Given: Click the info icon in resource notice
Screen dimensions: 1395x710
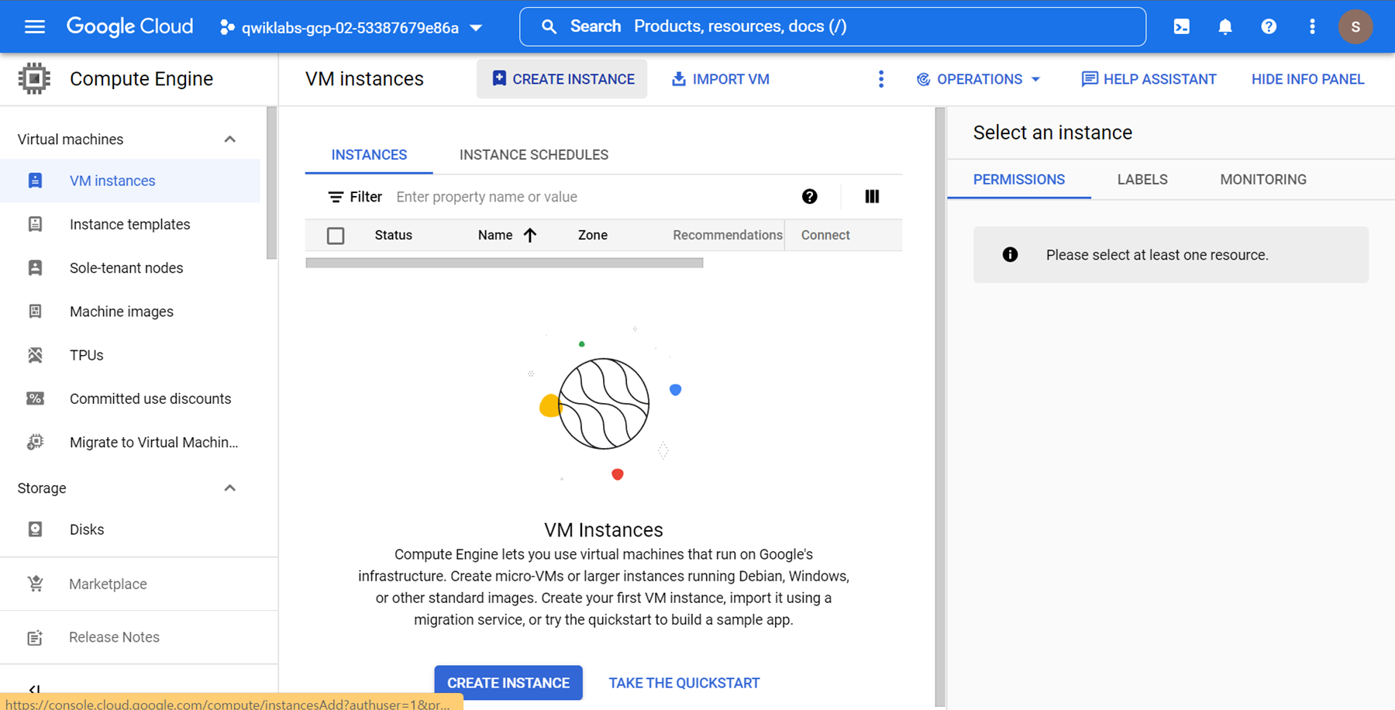Looking at the screenshot, I should tap(1010, 255).
